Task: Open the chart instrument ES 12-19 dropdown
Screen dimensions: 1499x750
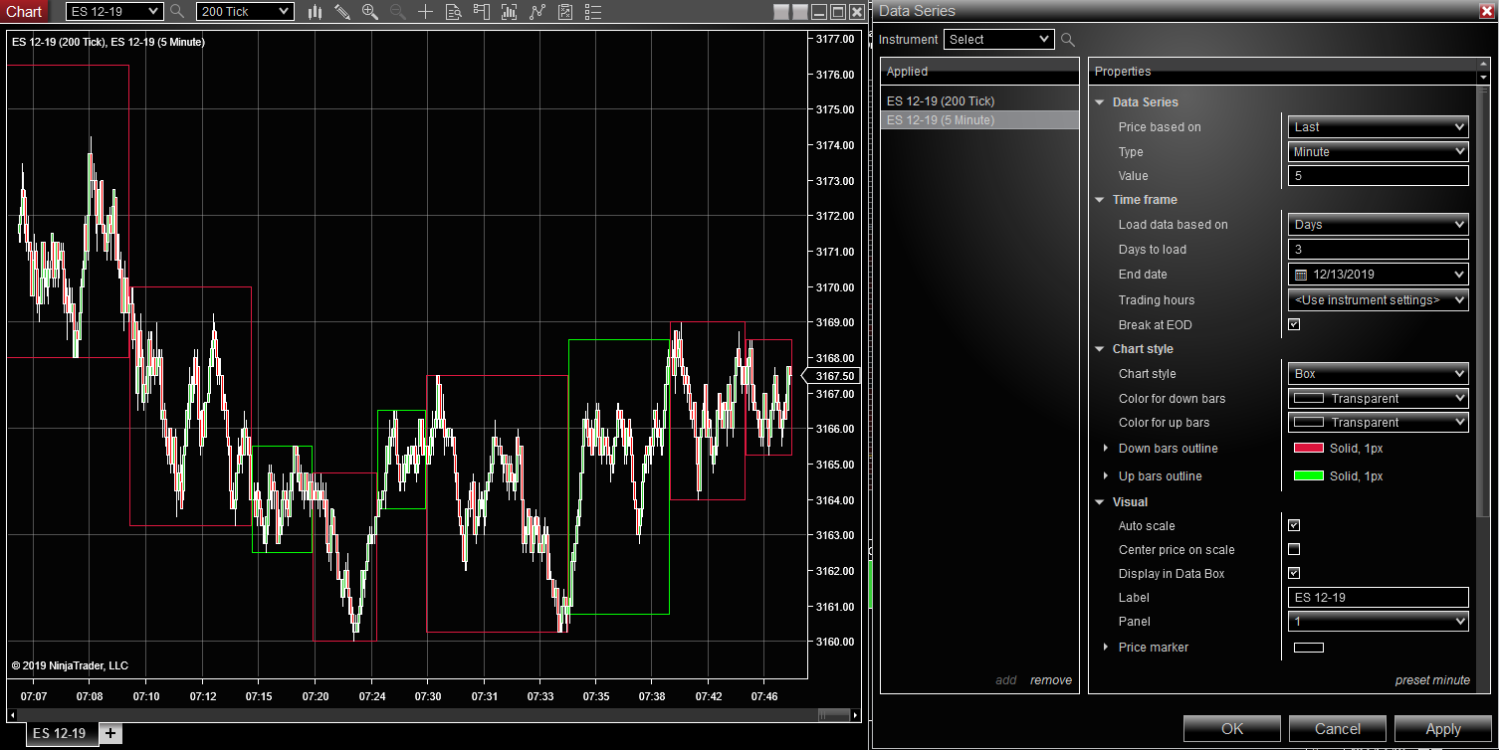Action: 113,12
